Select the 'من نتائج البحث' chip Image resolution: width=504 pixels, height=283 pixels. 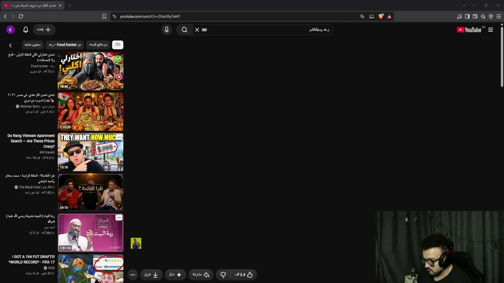98,44
